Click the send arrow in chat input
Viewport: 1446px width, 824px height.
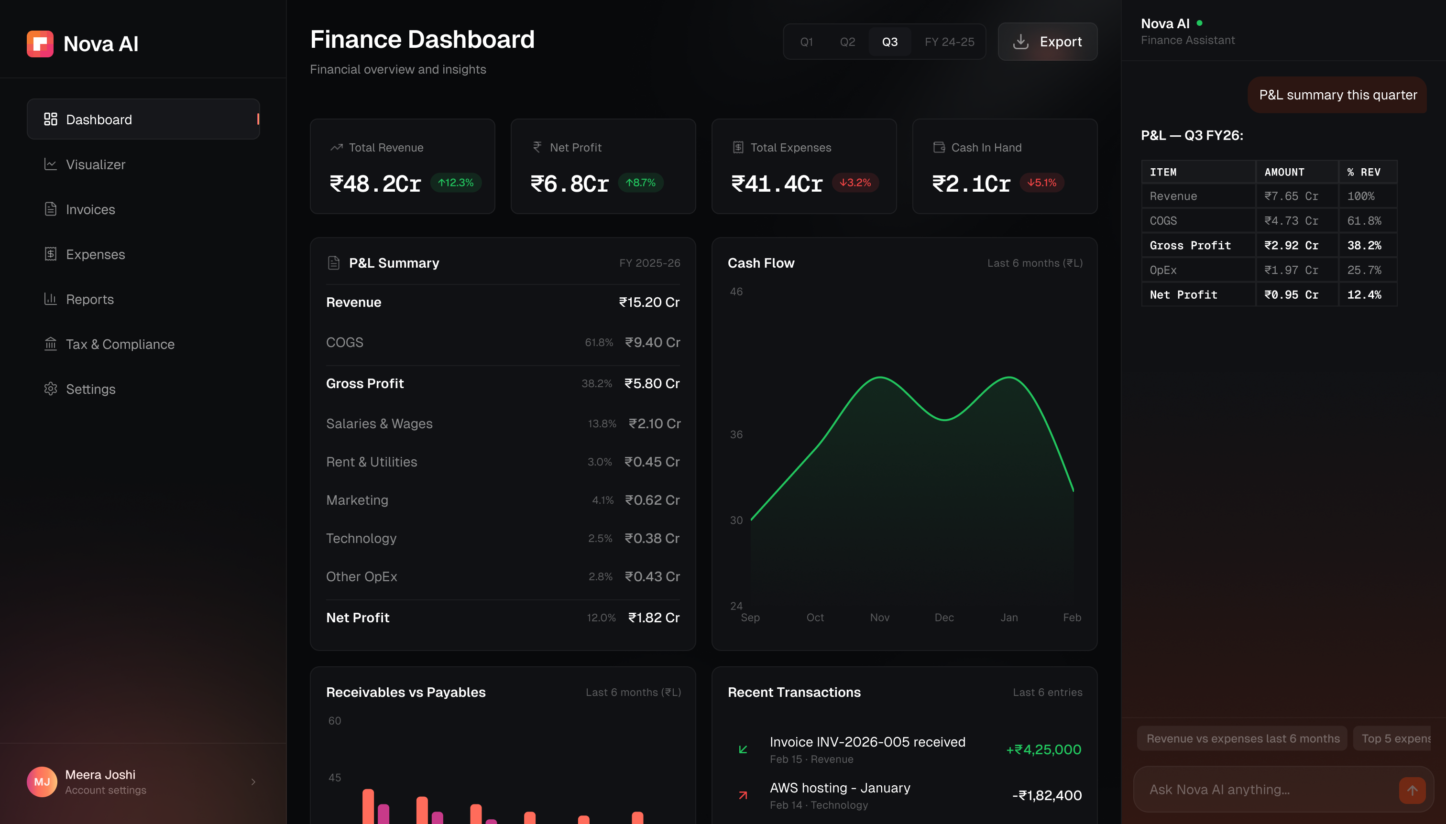1412,790
